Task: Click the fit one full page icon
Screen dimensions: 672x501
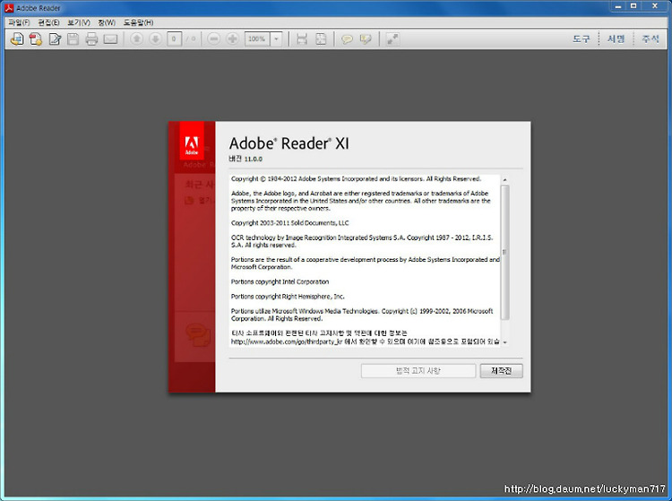Action: (321, 39)
